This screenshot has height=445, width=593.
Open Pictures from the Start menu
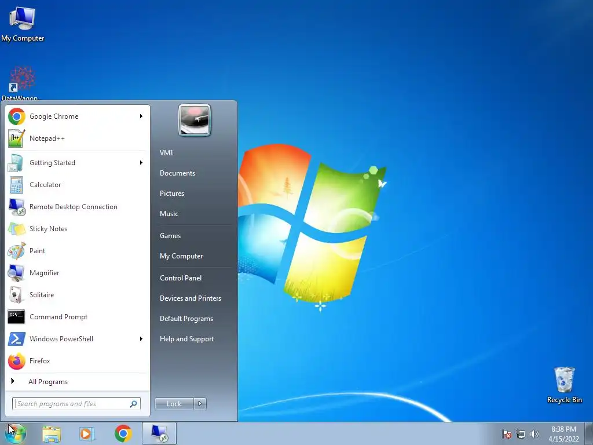172,194
